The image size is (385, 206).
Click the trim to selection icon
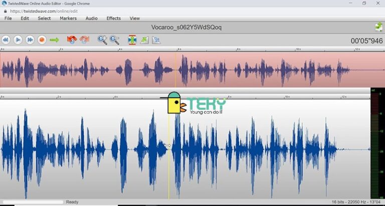(x=132, y=40)
